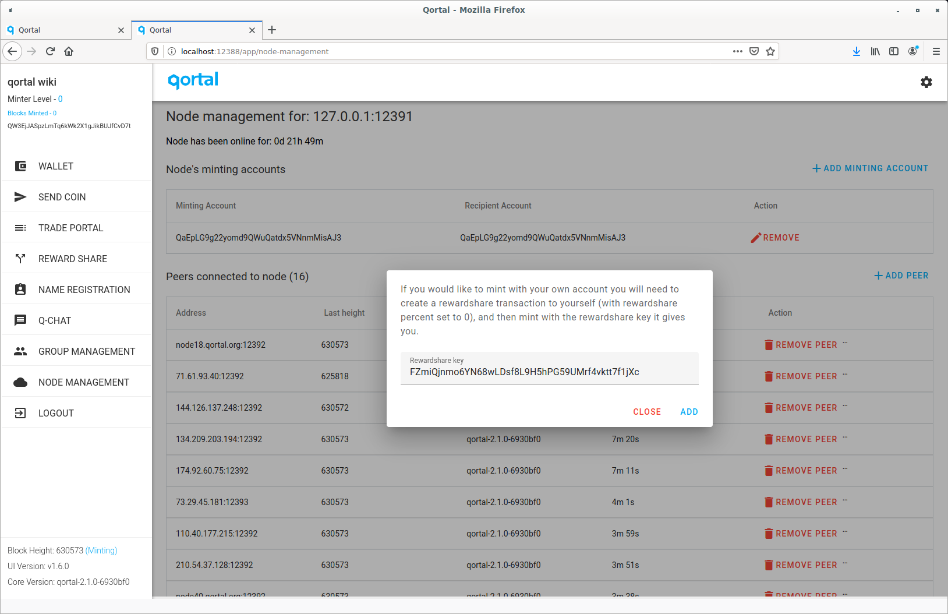This screenshot has height=614, width=948.
Task: Click the Address column header
Action: [191, 313]
